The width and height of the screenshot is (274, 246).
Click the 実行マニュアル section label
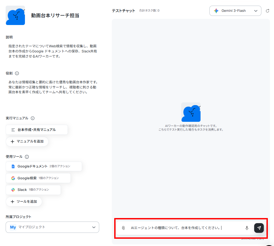pyautogui.click(x=17, y=118)
